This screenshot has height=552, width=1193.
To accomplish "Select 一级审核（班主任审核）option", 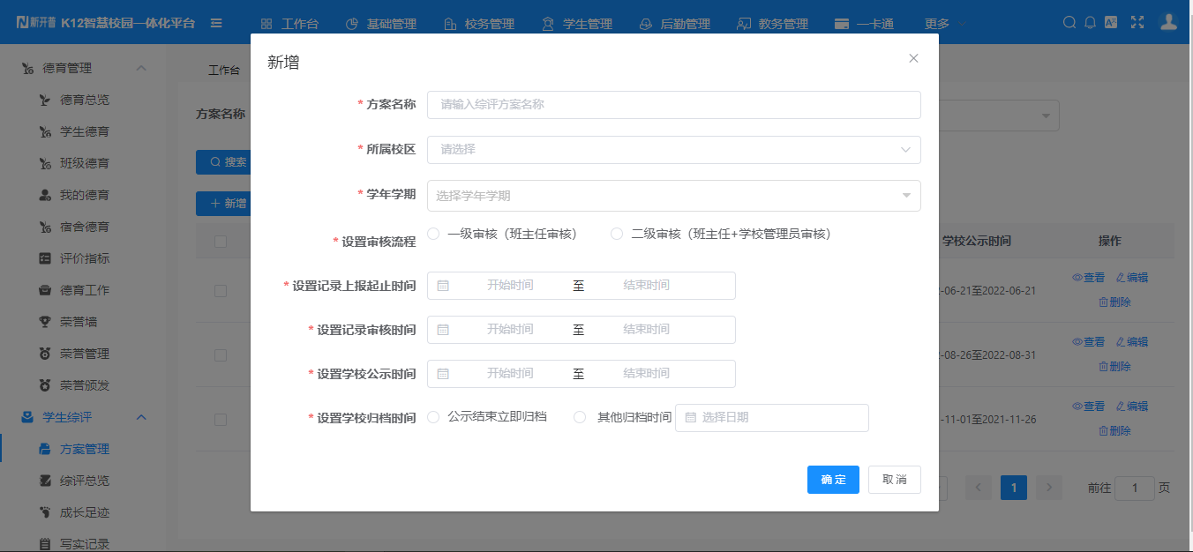I will click(x=433, y=233).
